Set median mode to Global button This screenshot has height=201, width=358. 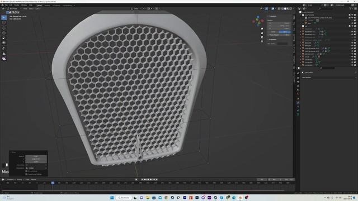(274, 32)
